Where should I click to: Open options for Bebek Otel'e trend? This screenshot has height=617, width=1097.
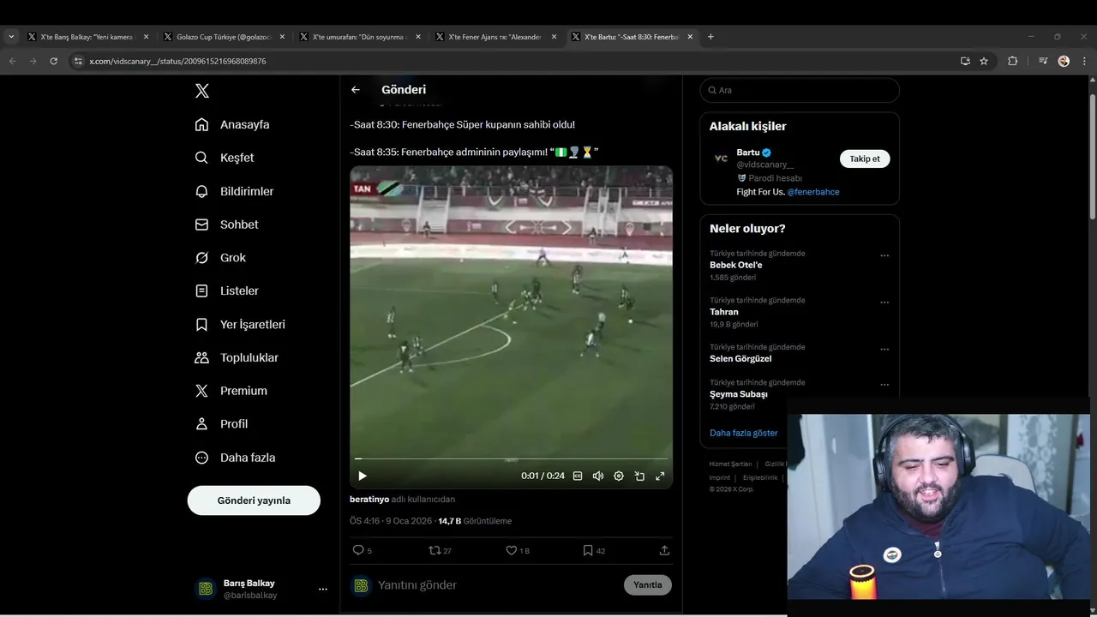point(884,255)
